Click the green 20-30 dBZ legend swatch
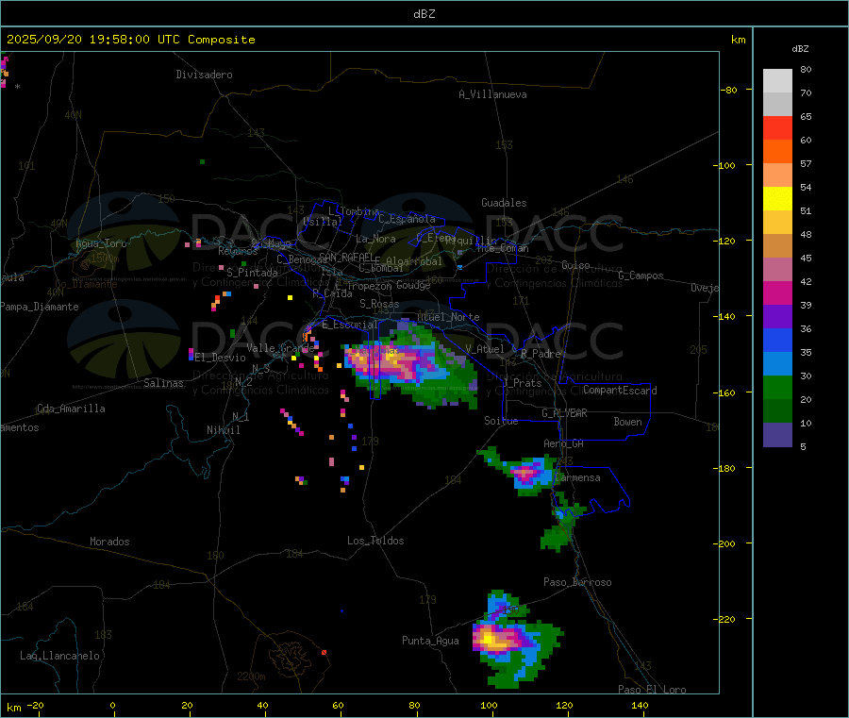The width and height of the screenshot is (849, 718). (777, 387)
